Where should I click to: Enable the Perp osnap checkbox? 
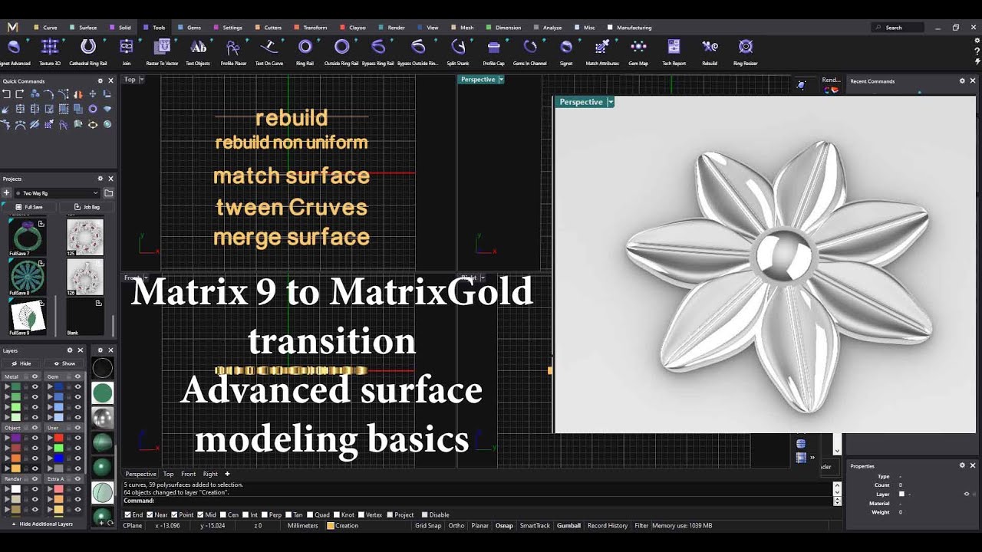coord(266,514)
